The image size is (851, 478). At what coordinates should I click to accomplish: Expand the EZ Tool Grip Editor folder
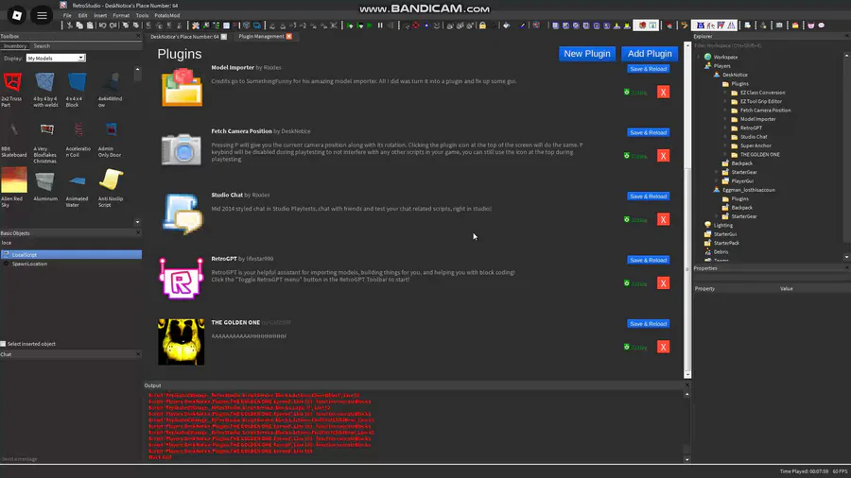pos(724,101)
